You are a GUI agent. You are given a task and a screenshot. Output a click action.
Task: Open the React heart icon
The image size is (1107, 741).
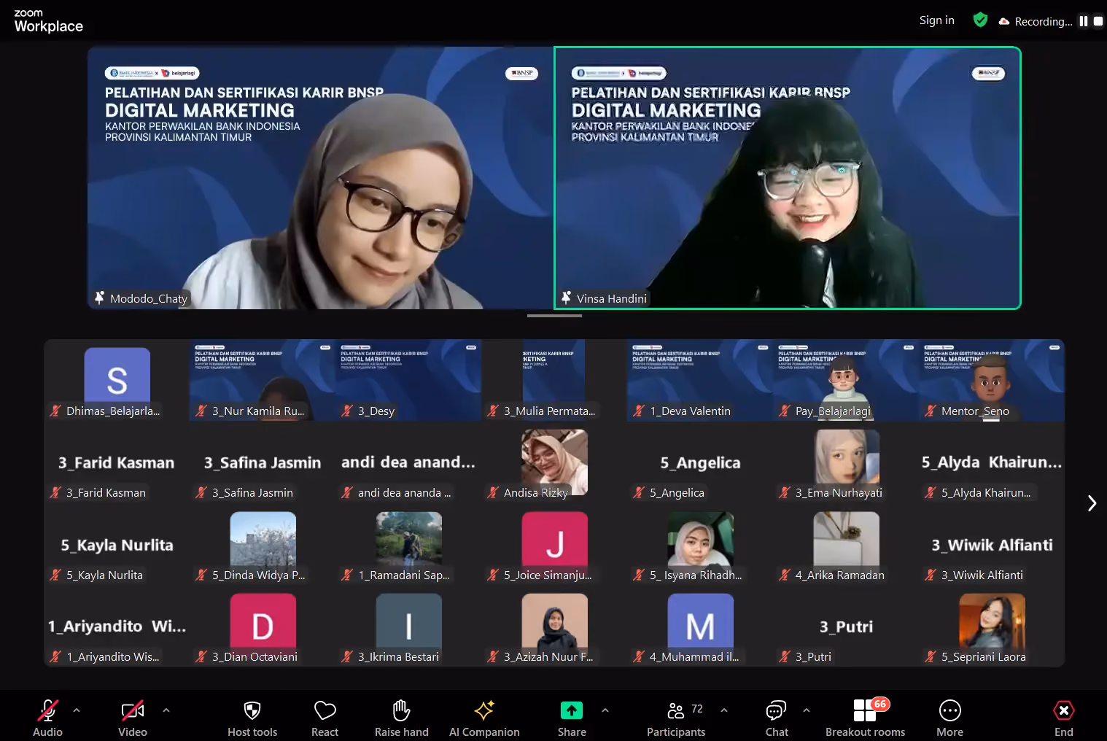click(325, 710)
